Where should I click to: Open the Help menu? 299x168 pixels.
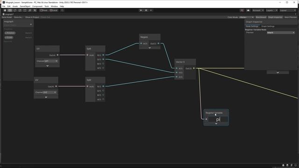pos(62,6)
